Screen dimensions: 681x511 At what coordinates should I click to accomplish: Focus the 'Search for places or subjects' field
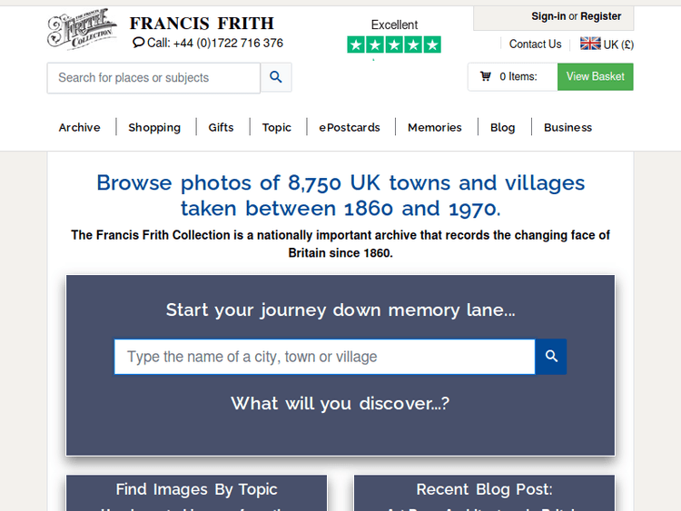pos(154,78)
